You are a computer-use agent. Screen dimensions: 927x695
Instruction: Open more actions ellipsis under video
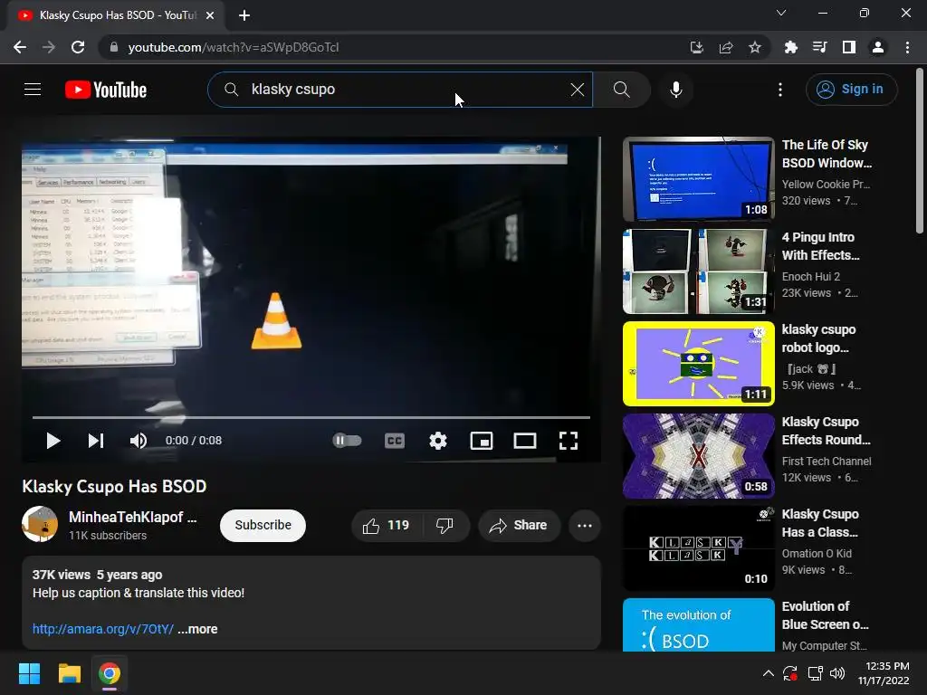[585, 526]
